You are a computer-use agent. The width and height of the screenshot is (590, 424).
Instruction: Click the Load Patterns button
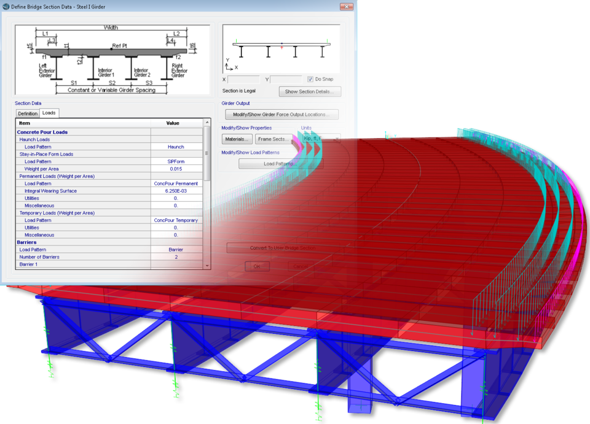pos(280,164)
